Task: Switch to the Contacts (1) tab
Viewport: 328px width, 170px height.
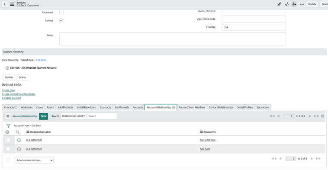Action: click(11, 107)
